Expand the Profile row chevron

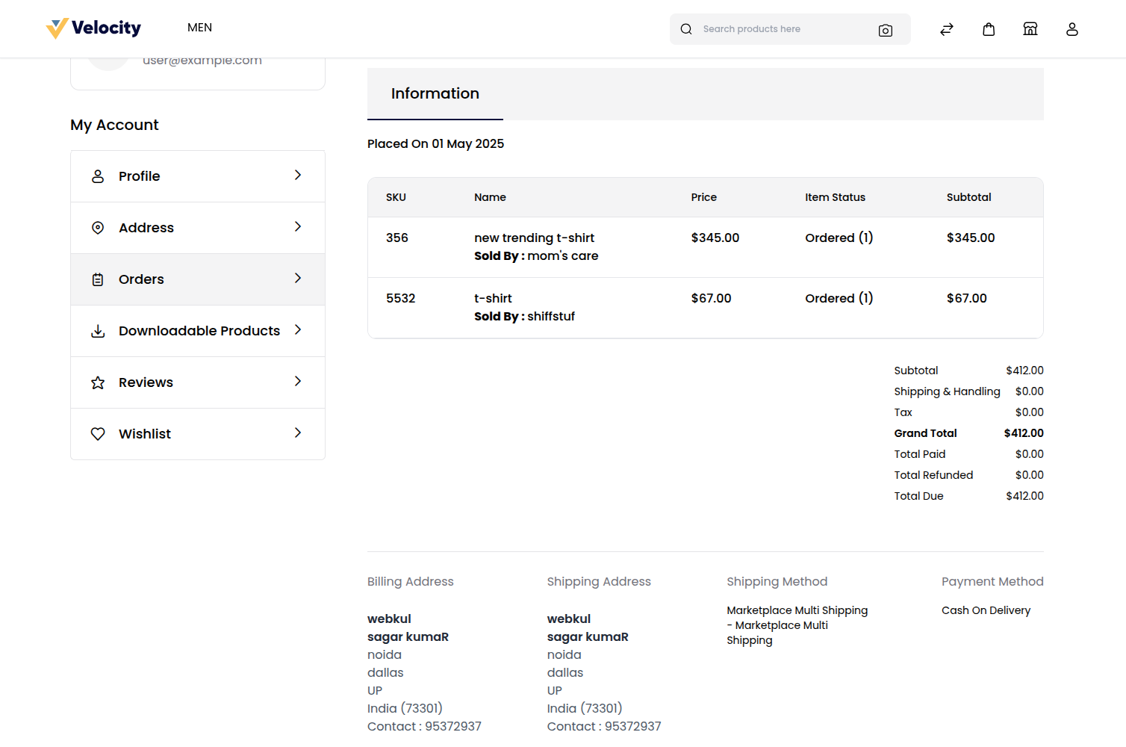click(x=298, y=175)
